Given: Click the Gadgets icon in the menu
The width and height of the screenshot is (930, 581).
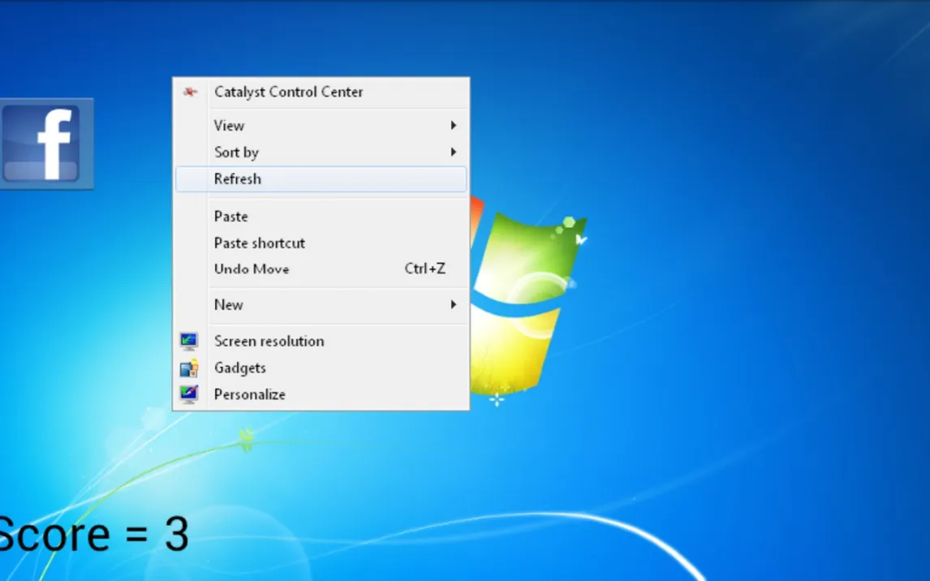Looking at the screenshot, I should 189,368.
